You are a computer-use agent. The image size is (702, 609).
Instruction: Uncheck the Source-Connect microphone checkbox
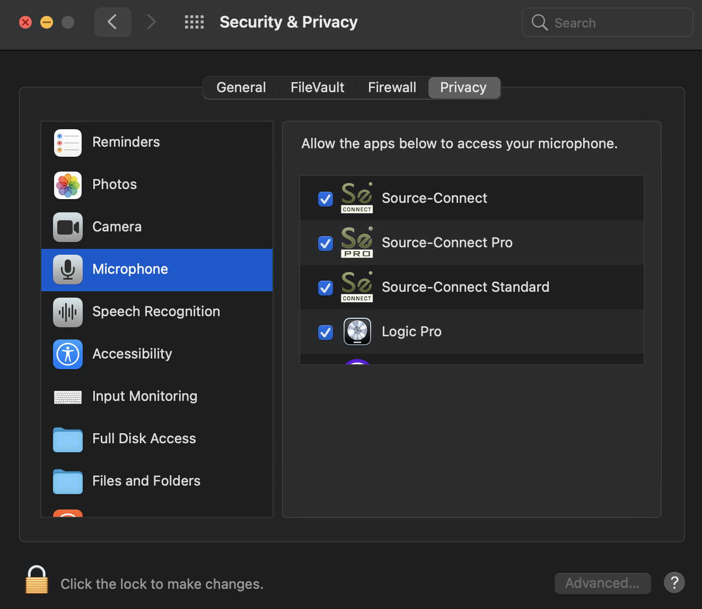(326, 199)
